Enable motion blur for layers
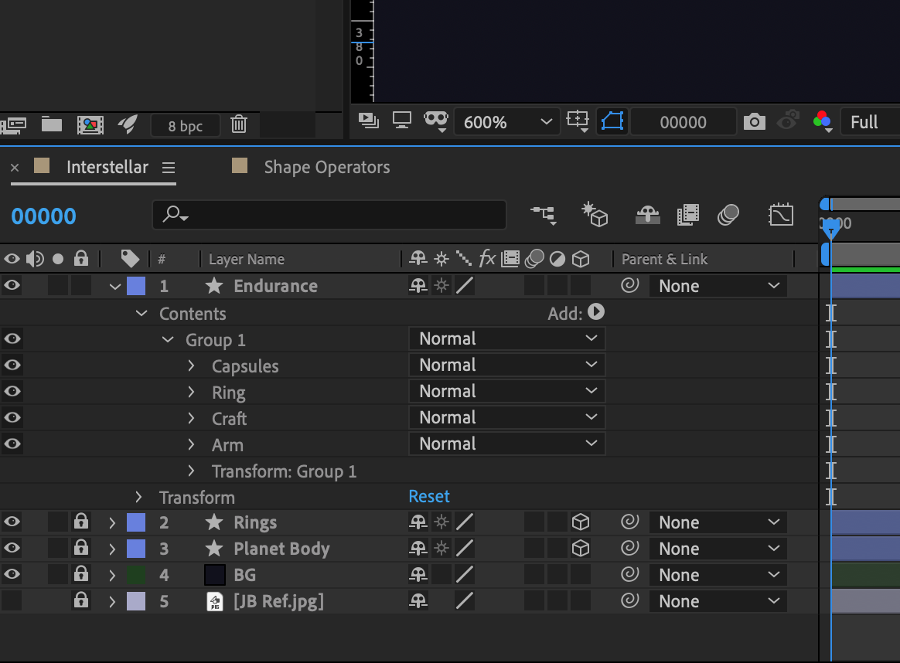This screenshot has width=900, height=663. tap(727, 215)
